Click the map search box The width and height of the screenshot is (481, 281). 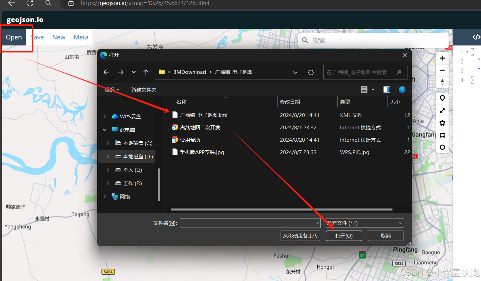click(x=373, y=40)
